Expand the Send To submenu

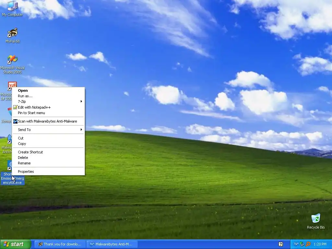tap(49, 130)
